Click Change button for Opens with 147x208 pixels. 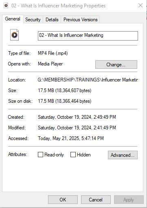pos(116,64)
